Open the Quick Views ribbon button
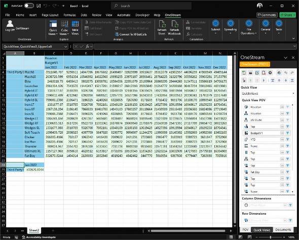This screenshot has height=240, width=299. [x=53, y=28]
